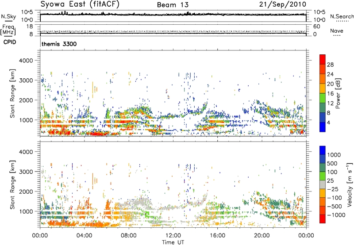
Task: Click the 'CPID' label
Action: coord(10,42)
